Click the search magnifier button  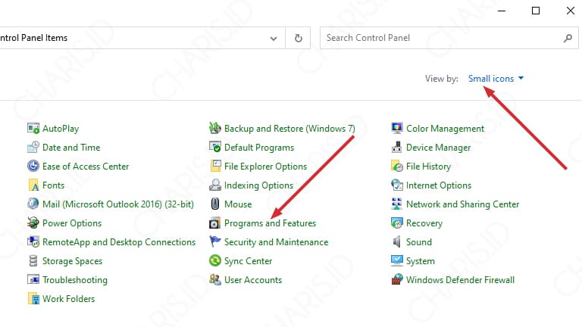(x=568, y=38)
